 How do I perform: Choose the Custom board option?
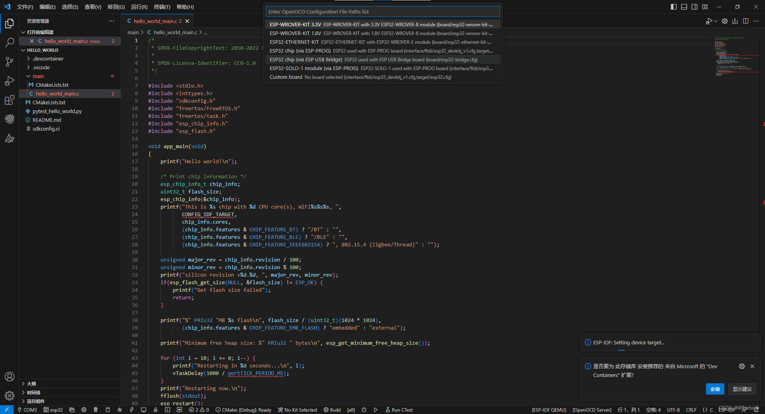tap(382, 77)
